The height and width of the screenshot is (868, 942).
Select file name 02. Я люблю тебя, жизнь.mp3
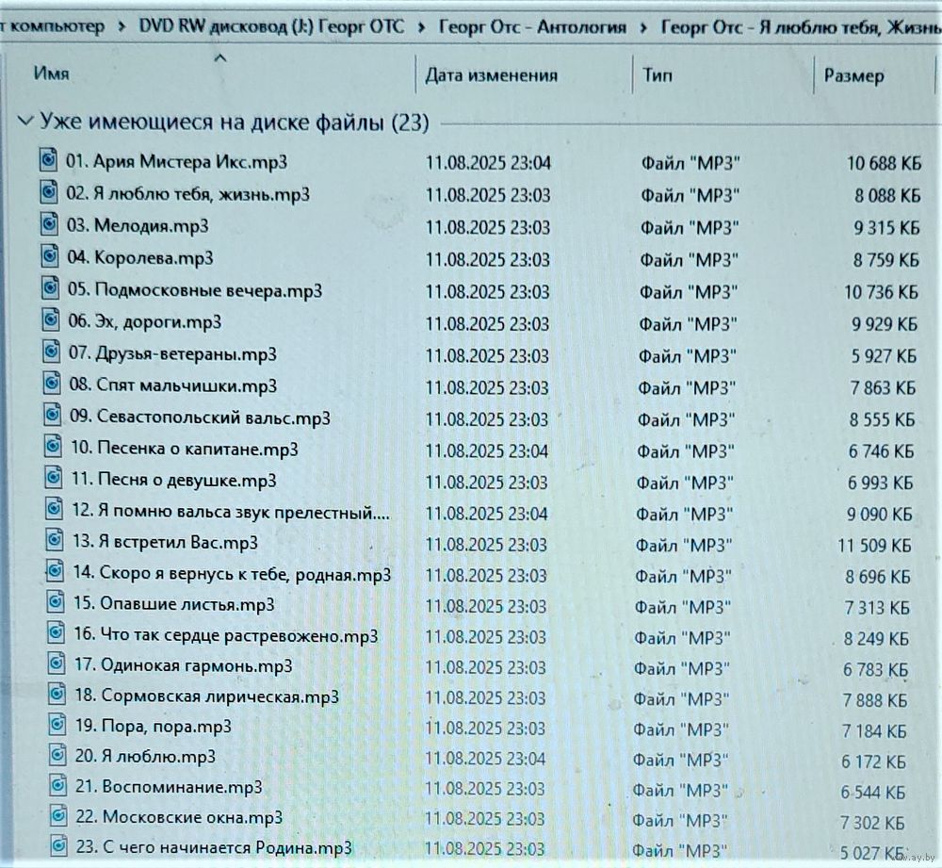click(188, 194)
